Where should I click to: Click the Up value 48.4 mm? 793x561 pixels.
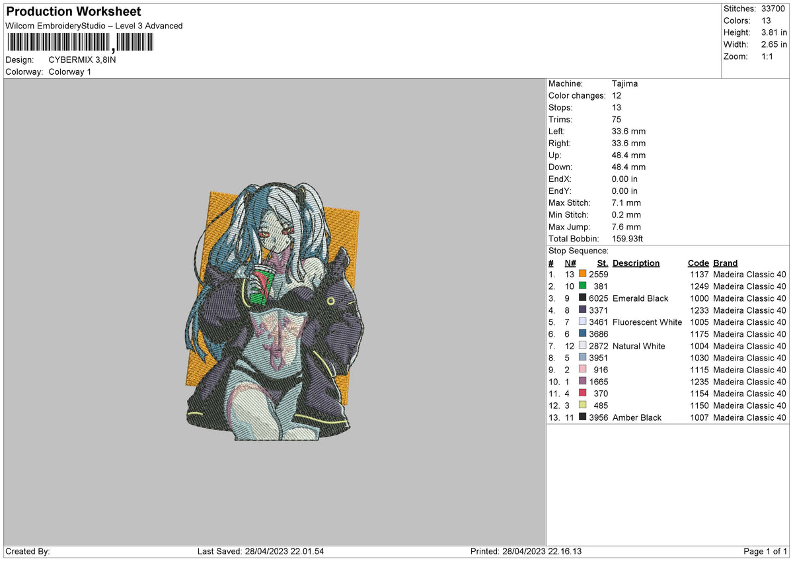(x=629, y=155)
